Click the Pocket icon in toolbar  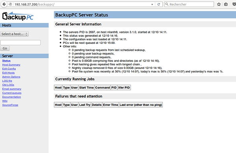tap(234, 4)
